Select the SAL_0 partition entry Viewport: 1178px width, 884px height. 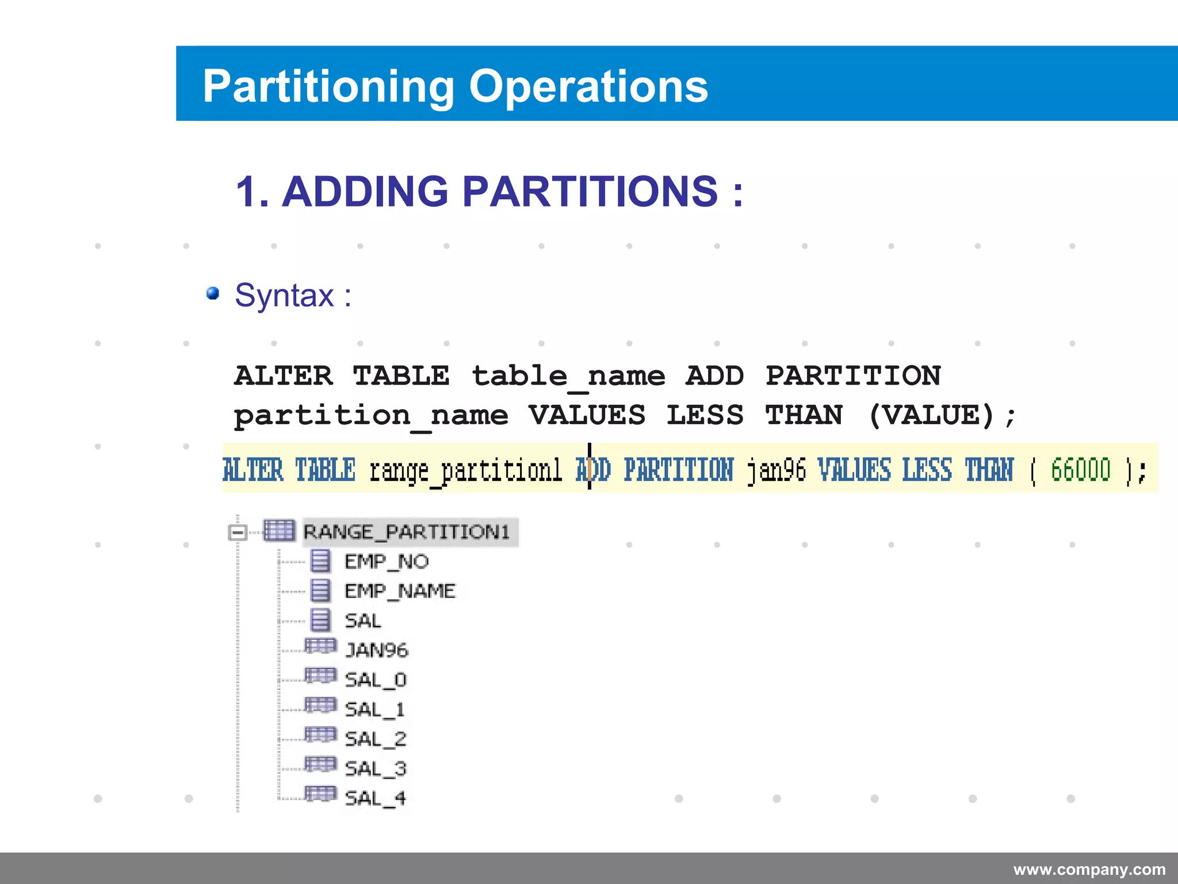click(x=376, y=680)
